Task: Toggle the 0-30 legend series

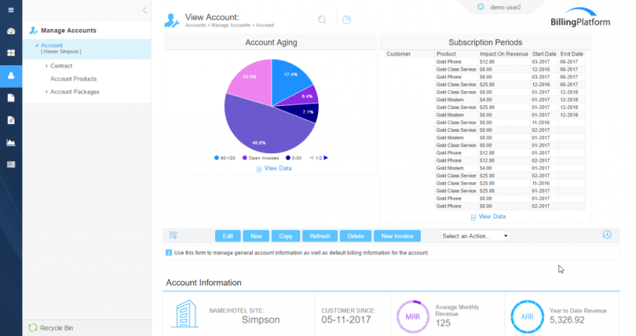Action: pos(293,158)
